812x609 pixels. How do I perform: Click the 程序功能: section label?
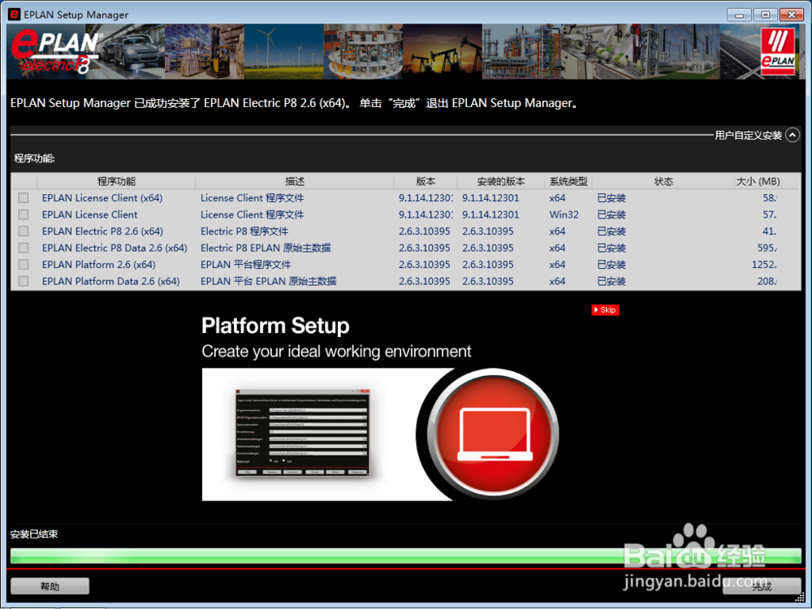click(34, 158)
